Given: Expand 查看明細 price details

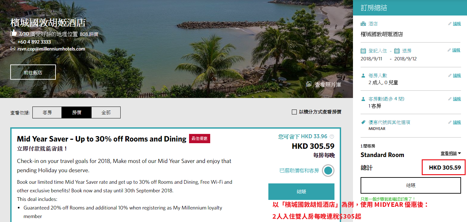Looking at the screenshot, I should [450, 153].
